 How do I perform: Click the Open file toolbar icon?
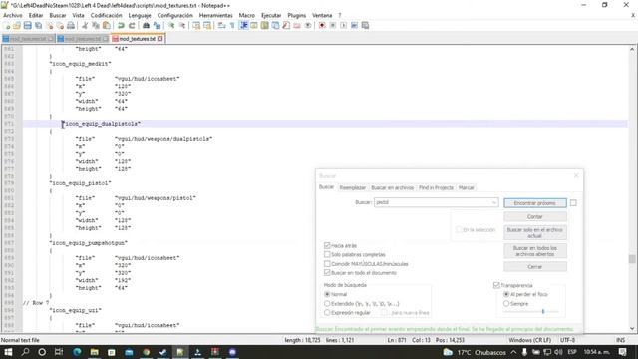(17, 25)
